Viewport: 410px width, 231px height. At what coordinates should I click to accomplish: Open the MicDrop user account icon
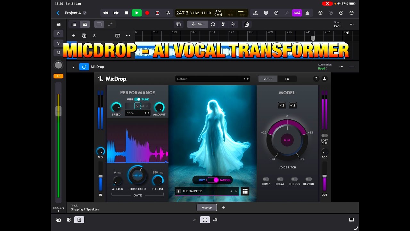(324, 79)
